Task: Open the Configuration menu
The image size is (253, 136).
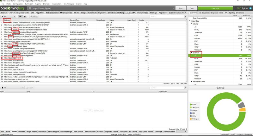Action: point(18,4)
